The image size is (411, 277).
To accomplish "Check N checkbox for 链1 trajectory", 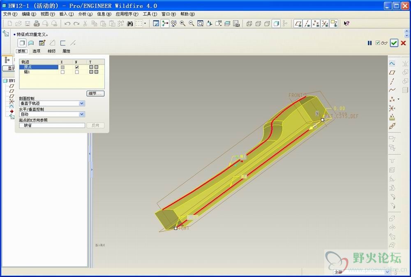I will [x=77, y=72].
